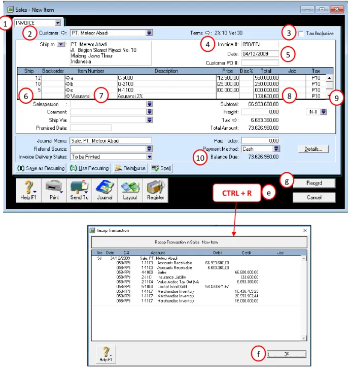Click Recap list scroll down arrow
The image size is (349, 369).
click(x=304, y=338)
